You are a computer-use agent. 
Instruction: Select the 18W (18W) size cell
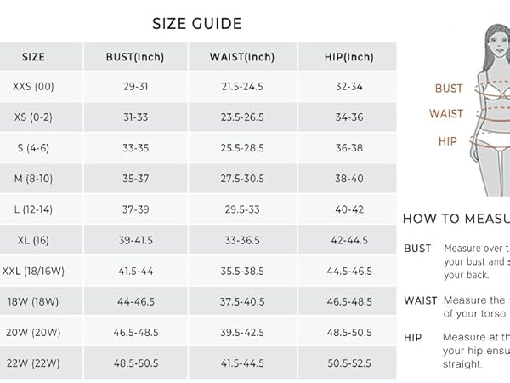(33, 301)
